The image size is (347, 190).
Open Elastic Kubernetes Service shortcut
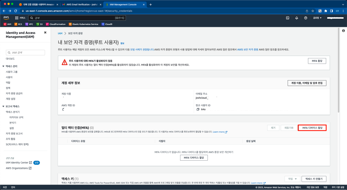click(83, 24)
